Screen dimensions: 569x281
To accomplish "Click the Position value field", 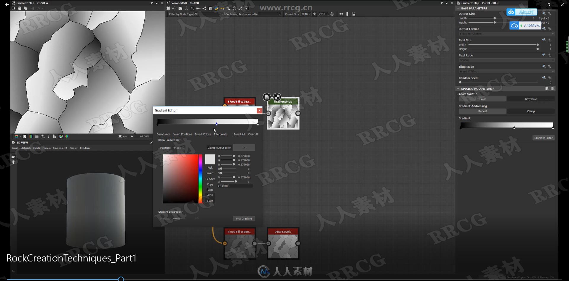I will [178, 148].
